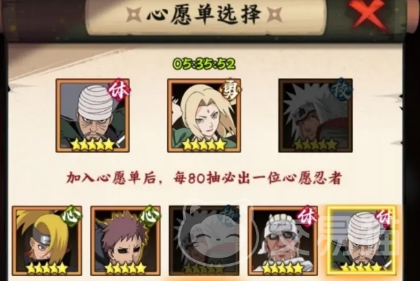This screenshot has width=420, height=281.
Task: Select the greyed-out Jiraiya top wish slot
Action: 315,116
